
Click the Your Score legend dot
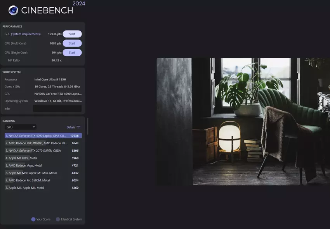[33, 219]
